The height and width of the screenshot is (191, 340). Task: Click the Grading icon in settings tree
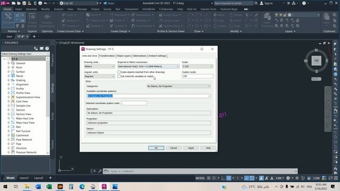pos(13,80)
